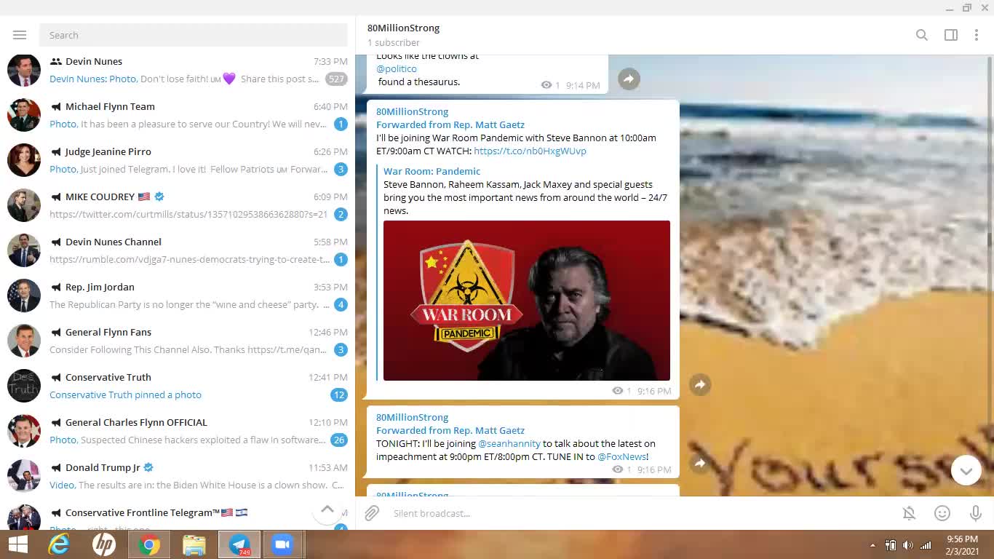Open Devin Nunes Channel

coord(178,250)
